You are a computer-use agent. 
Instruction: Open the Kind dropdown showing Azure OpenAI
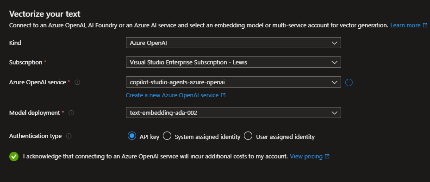(x=233, y=43)
